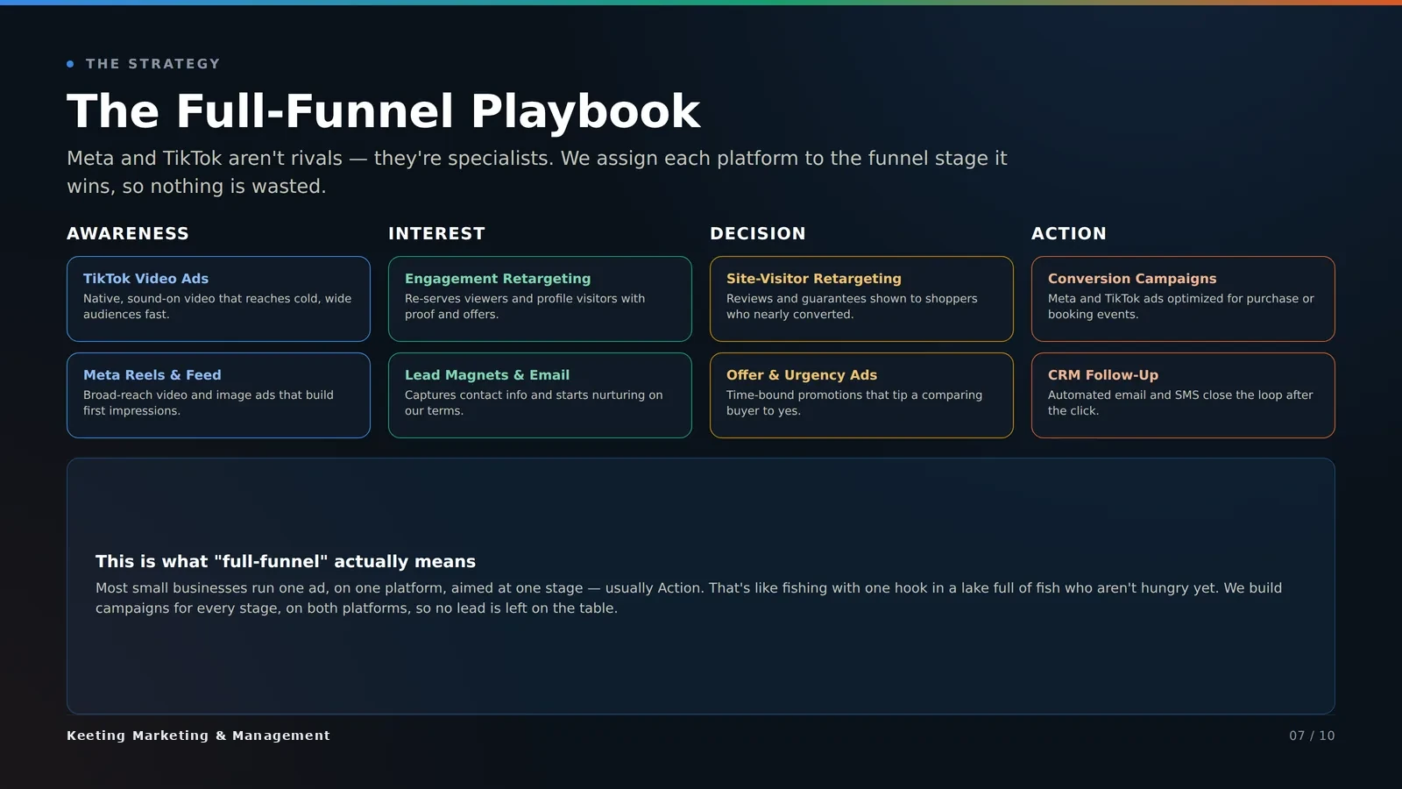
Task: Select the ACTION column heading
Action: pyautogui.click(x=1069, y=234)
